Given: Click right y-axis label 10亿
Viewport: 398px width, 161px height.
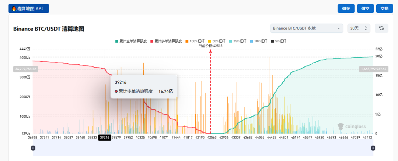Looking at the screenshot, I should [x=378, y=95].
